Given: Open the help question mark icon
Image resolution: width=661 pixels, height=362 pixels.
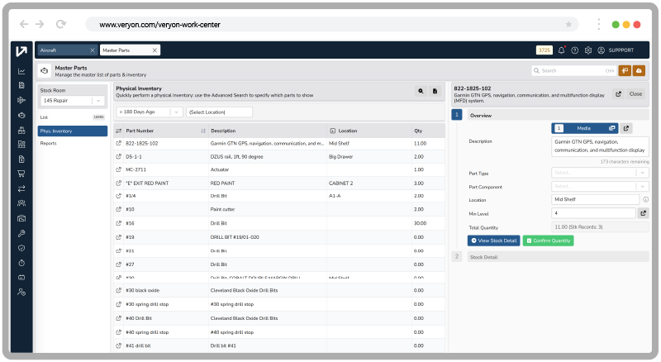Looking at the screenshot, I should click(574, 50).
